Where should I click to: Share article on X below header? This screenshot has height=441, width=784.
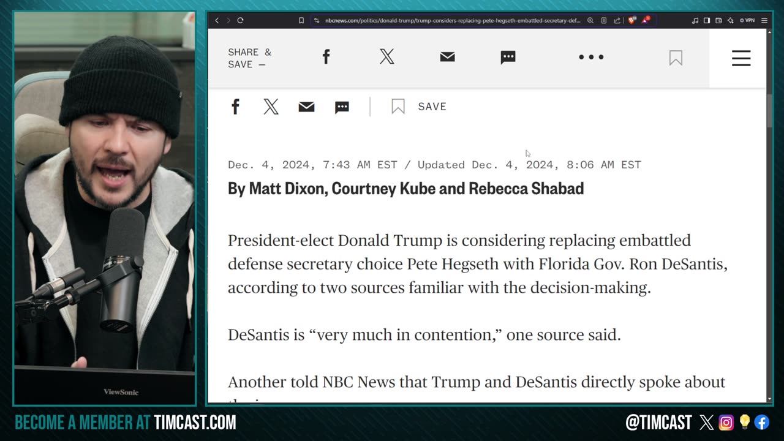(x=271, y=107)
